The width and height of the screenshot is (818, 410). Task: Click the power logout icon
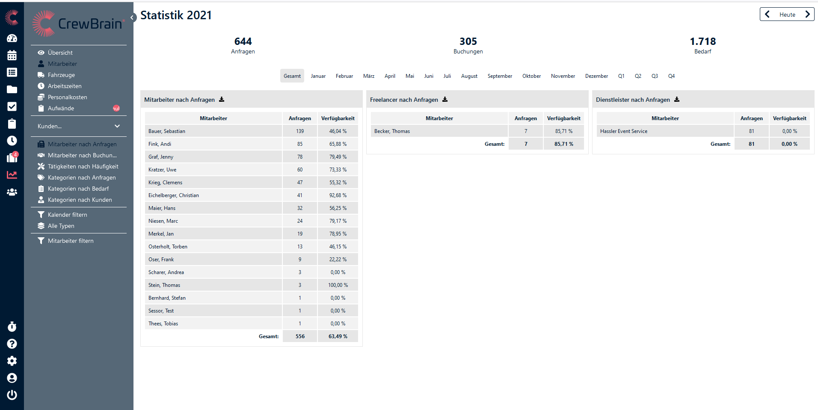click(x=12, y=395)
